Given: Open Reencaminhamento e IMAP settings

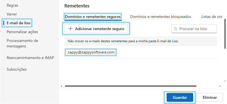Looking at the screenshot, I should tap(30, 58).
